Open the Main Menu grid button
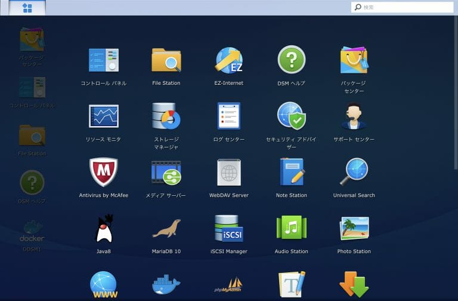The width and height of the screenshot is (458, 301). pos(27,8)
